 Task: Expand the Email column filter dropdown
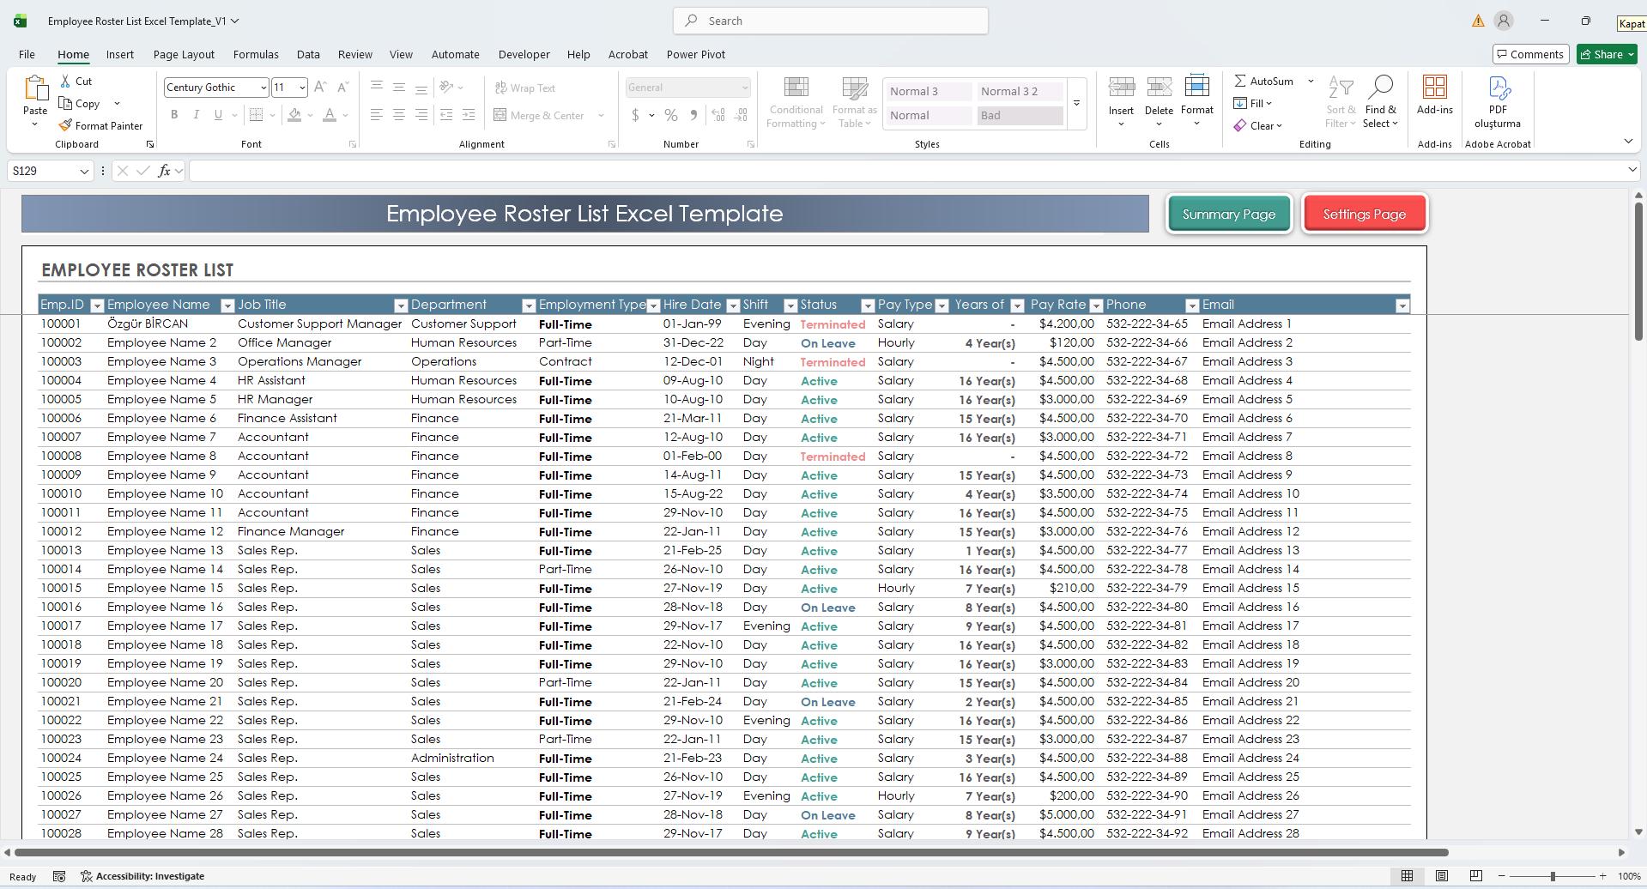(1402, 305)
